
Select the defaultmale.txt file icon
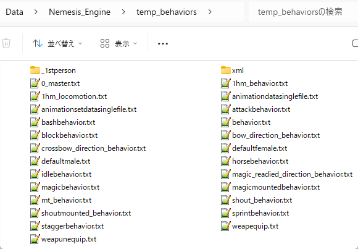pos(35,161)
